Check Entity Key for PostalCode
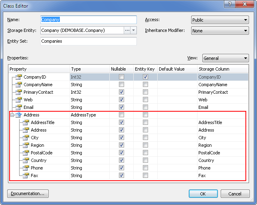257x205 pixels. pyautogui.click(x=145, y=153)
